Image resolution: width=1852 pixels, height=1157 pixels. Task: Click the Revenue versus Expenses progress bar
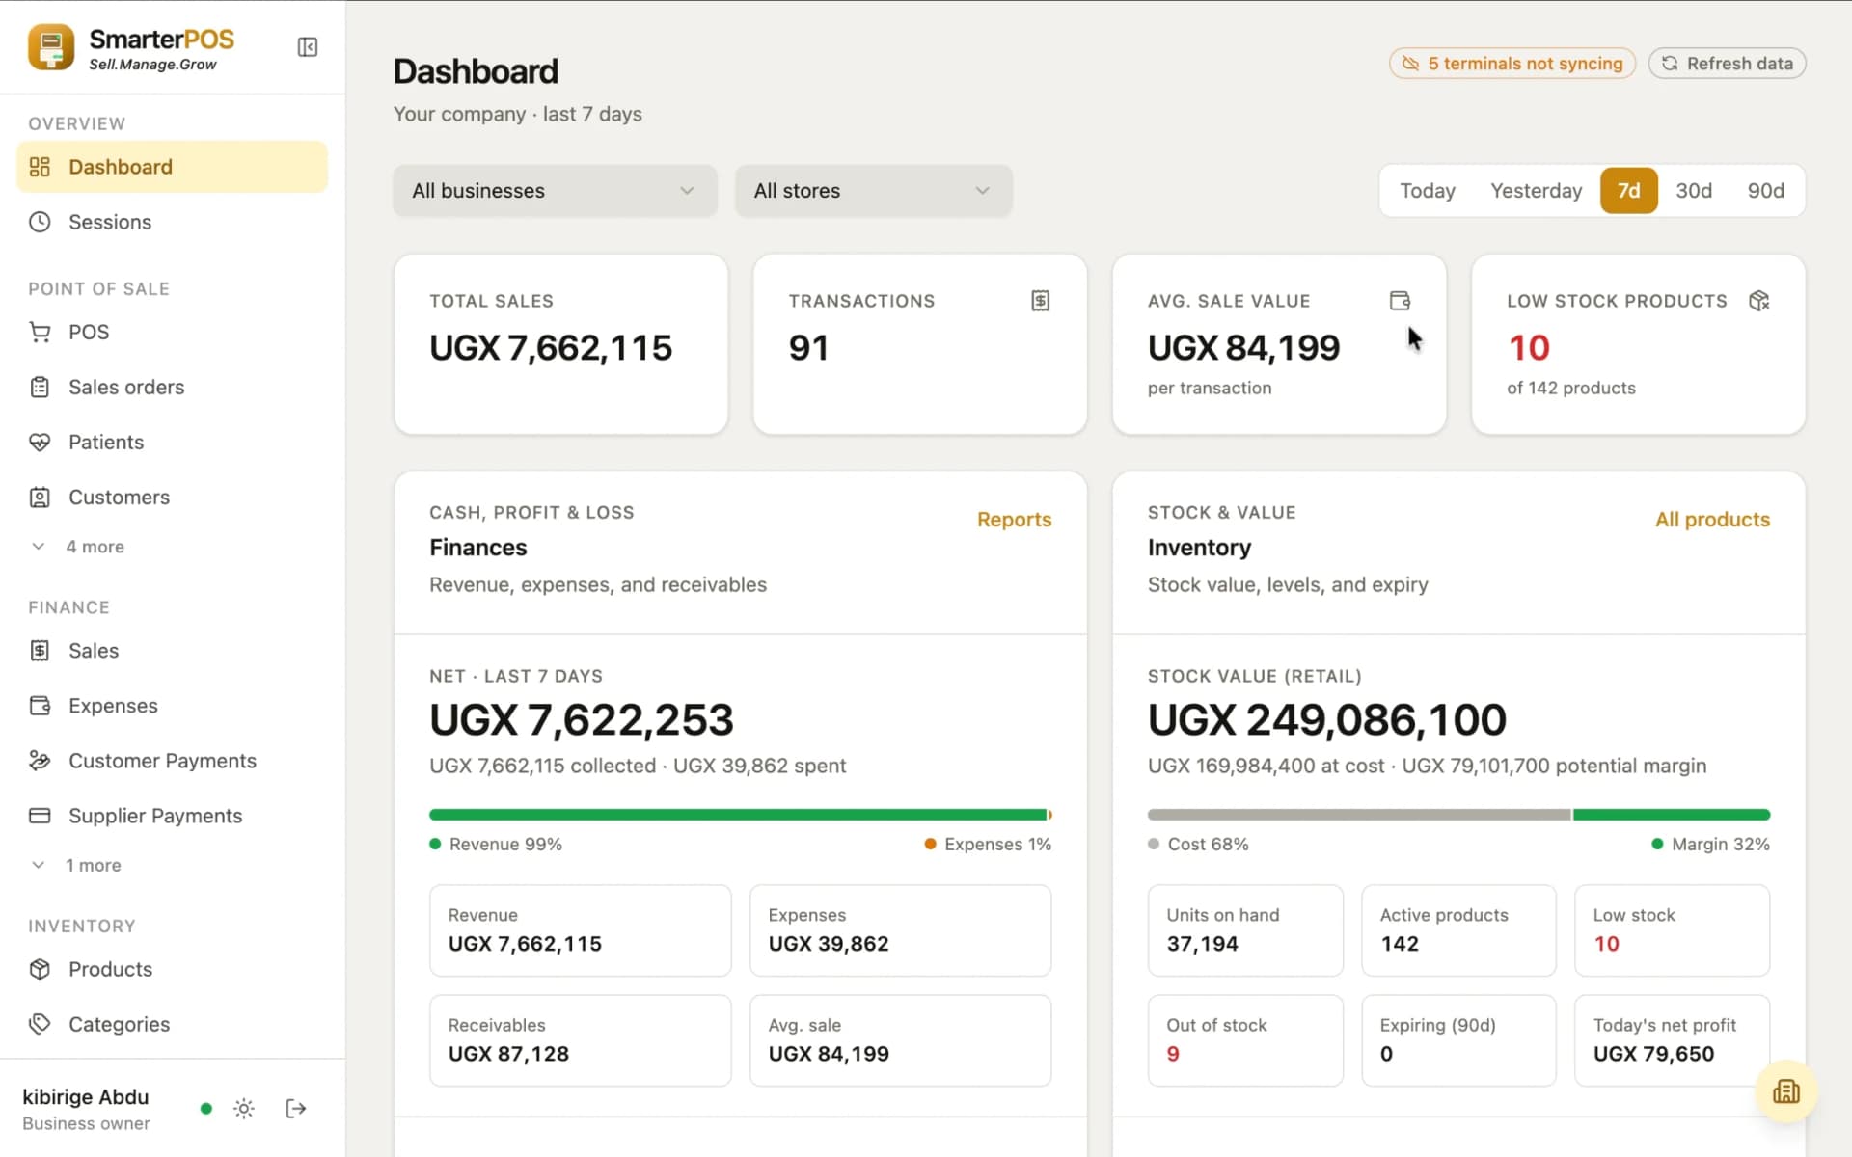tap(741, 815)
